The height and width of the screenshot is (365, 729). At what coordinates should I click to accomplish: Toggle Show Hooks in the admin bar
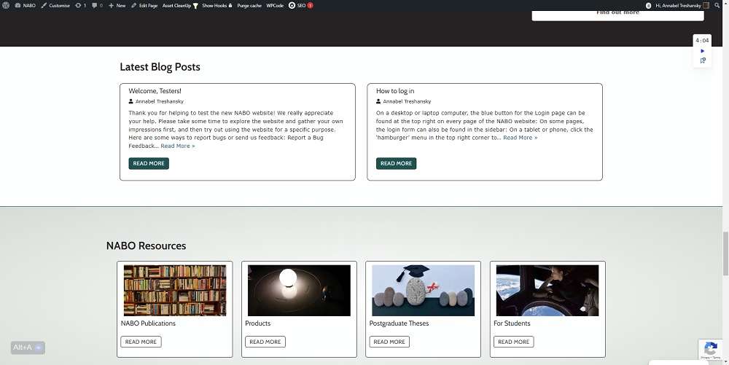coord(217,6)
